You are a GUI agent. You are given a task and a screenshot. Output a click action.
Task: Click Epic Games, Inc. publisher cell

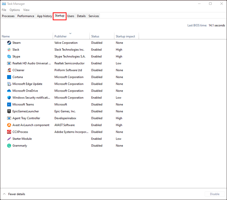pos(65,111)
